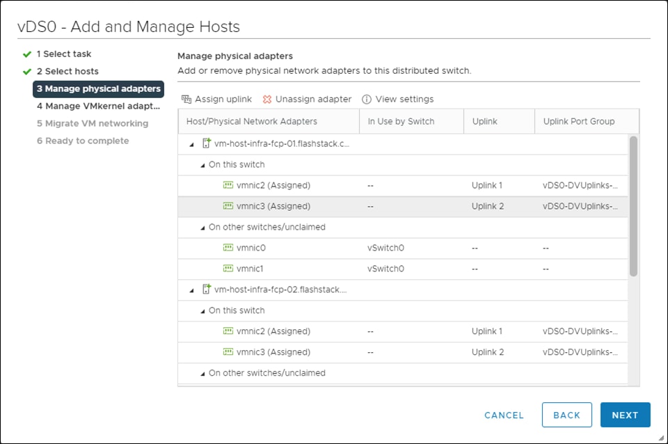Click the vmnic0 adapter icon
This screenshot has height=444, width=668.
[228, 248]
